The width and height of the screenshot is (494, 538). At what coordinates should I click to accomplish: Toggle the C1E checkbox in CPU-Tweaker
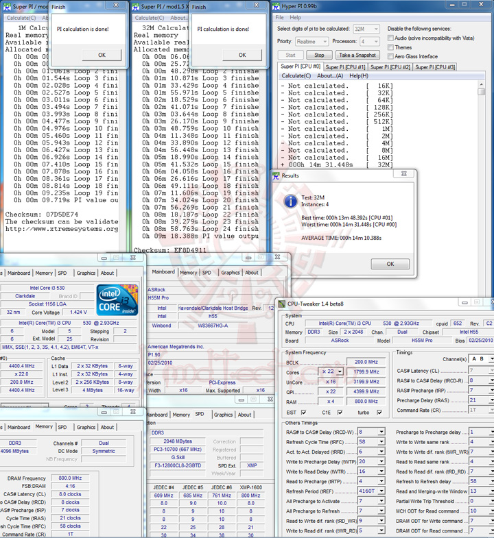[x=340, y=412]
